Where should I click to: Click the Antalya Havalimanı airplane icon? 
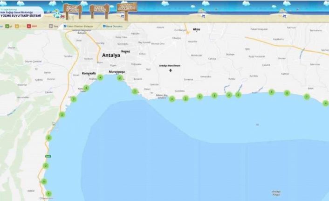171,70
